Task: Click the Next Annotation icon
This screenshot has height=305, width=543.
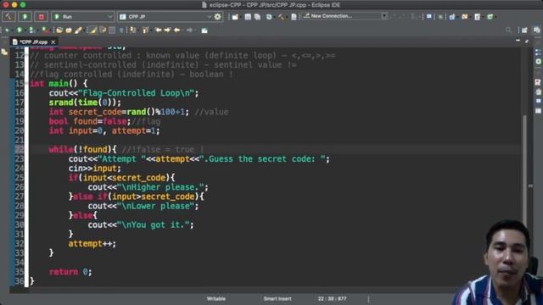Action: point(132,30)
